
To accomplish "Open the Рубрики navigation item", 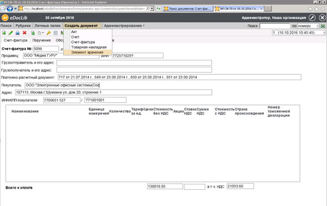I will 23,26.
